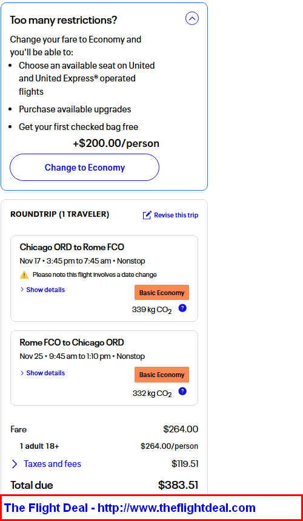The image size is (303, 521).
Task: Open the CO2 help icon next to 332 kg
Action: (182, 392)
